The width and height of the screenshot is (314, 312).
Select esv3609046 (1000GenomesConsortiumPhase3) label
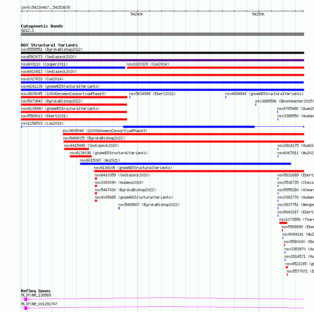pos(105,131)
